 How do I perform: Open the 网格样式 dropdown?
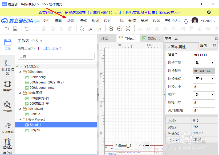point(204,79)
